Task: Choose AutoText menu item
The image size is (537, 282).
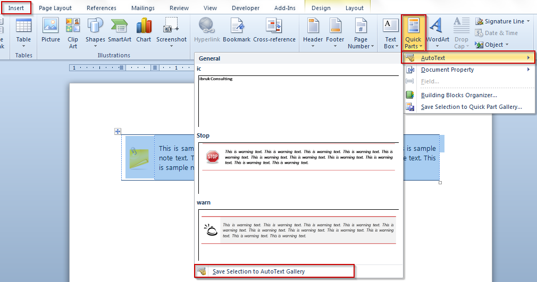Action: pyautogui.click(x=468, y=58)
